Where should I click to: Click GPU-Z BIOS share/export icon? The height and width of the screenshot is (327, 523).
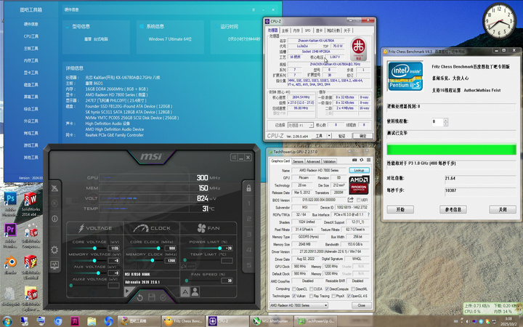(351, 200)
